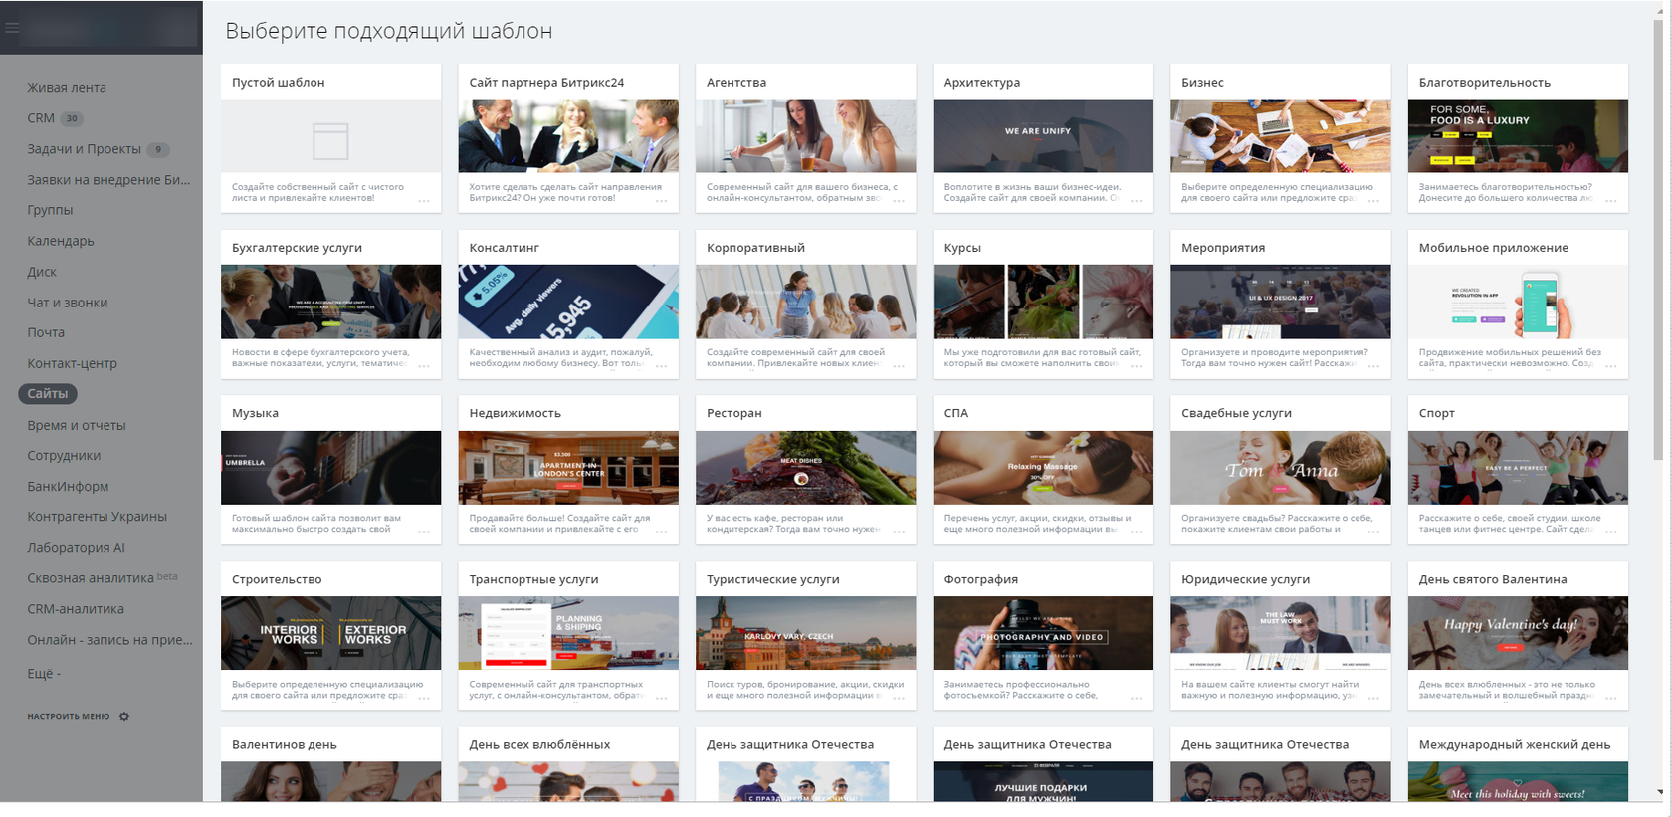
Task: Open the three-dots menu on Пустой шаблон card
Action: coord(424,201)
